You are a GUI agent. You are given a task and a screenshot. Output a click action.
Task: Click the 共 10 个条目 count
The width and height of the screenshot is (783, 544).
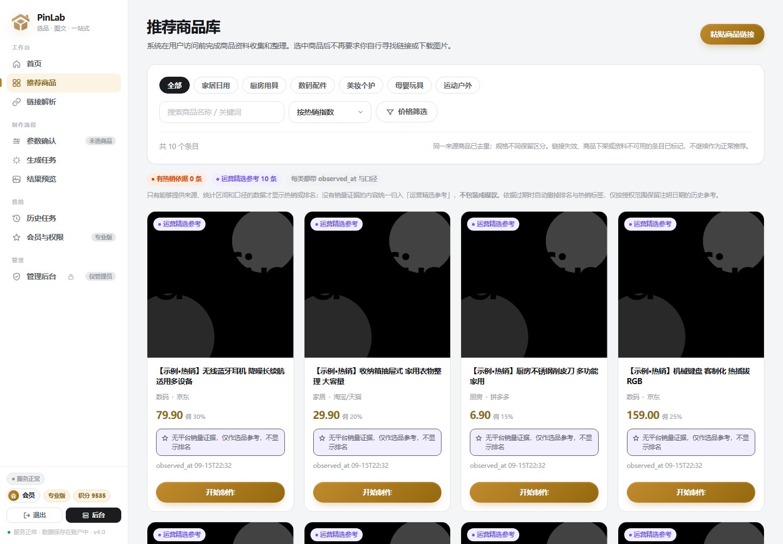[179, 146]
